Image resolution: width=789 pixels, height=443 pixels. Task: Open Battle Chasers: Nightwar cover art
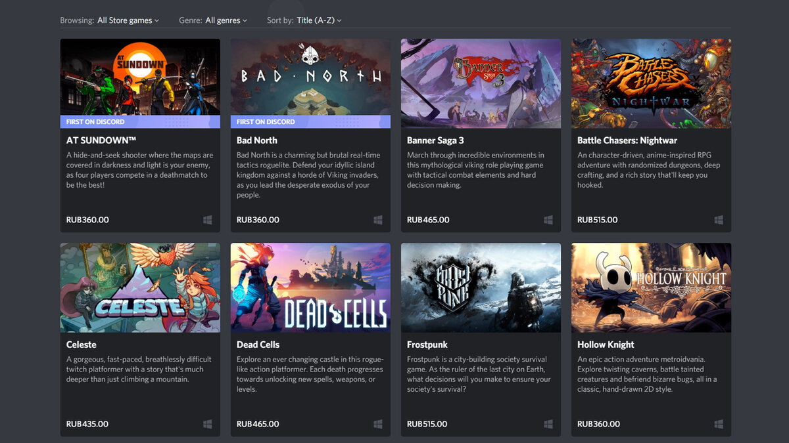(x=651, y=83)
